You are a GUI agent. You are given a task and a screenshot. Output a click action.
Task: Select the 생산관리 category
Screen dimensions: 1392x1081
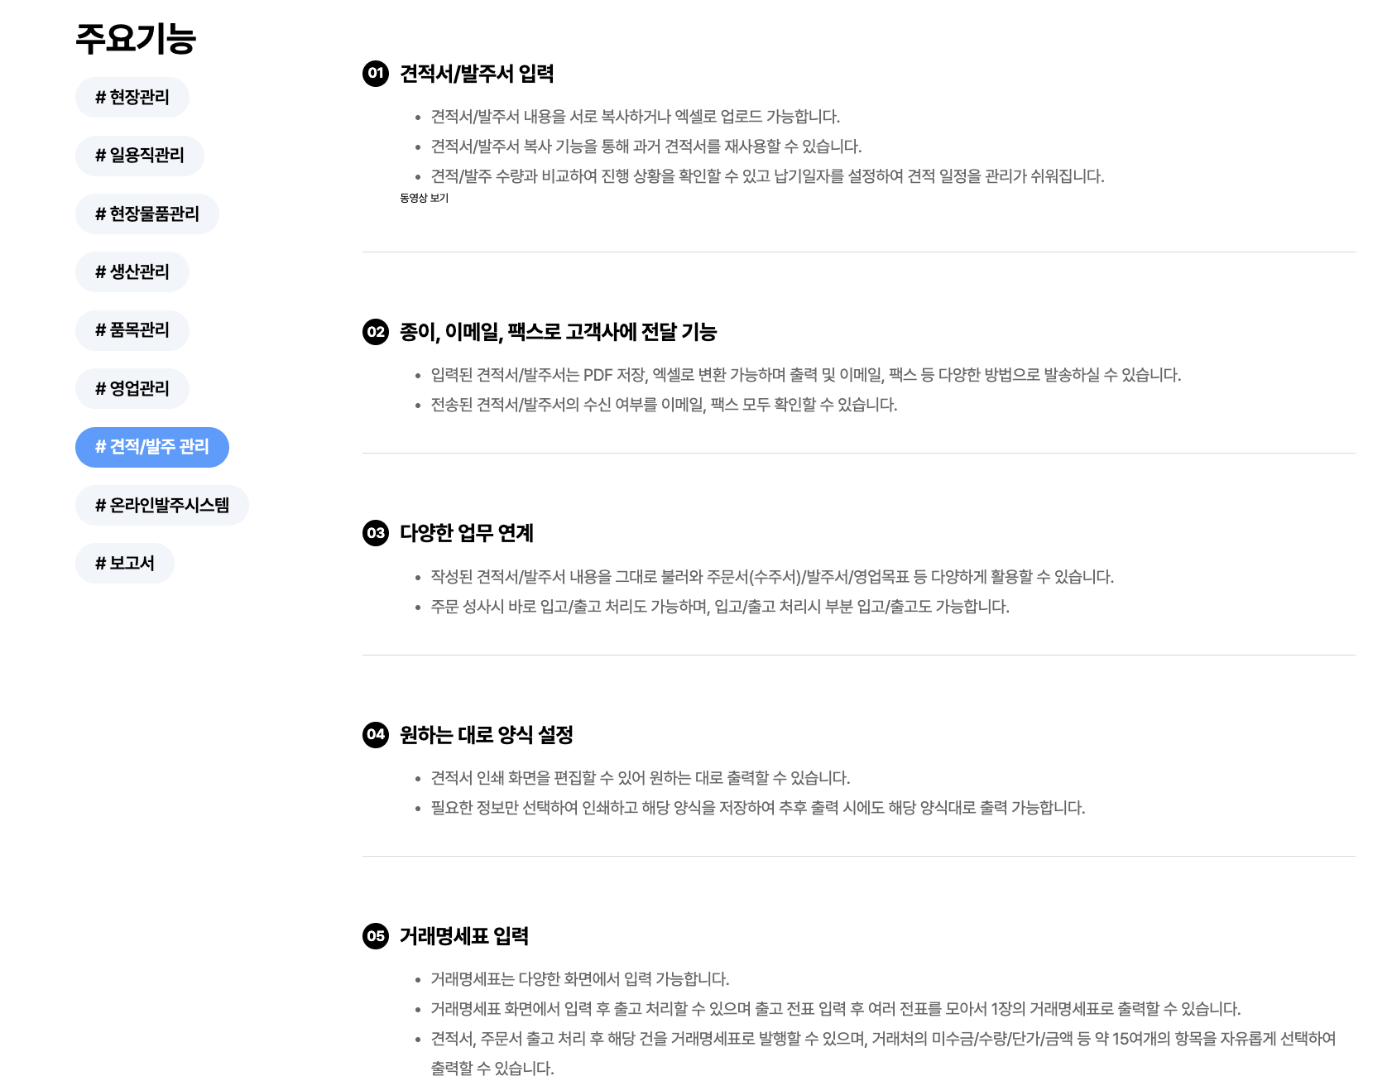(132, 271)
